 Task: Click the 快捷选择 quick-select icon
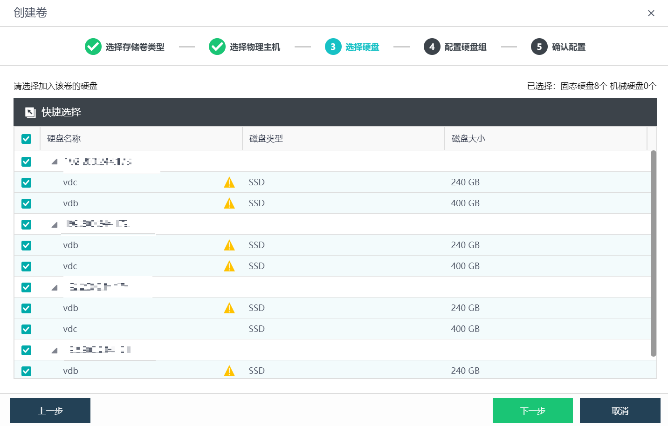[x=30, y=112]
